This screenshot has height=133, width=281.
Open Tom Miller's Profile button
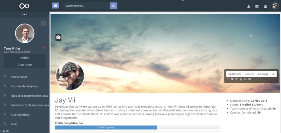click(25, 58)
